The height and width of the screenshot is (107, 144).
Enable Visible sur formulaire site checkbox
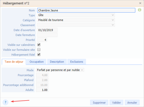[39, 49]
